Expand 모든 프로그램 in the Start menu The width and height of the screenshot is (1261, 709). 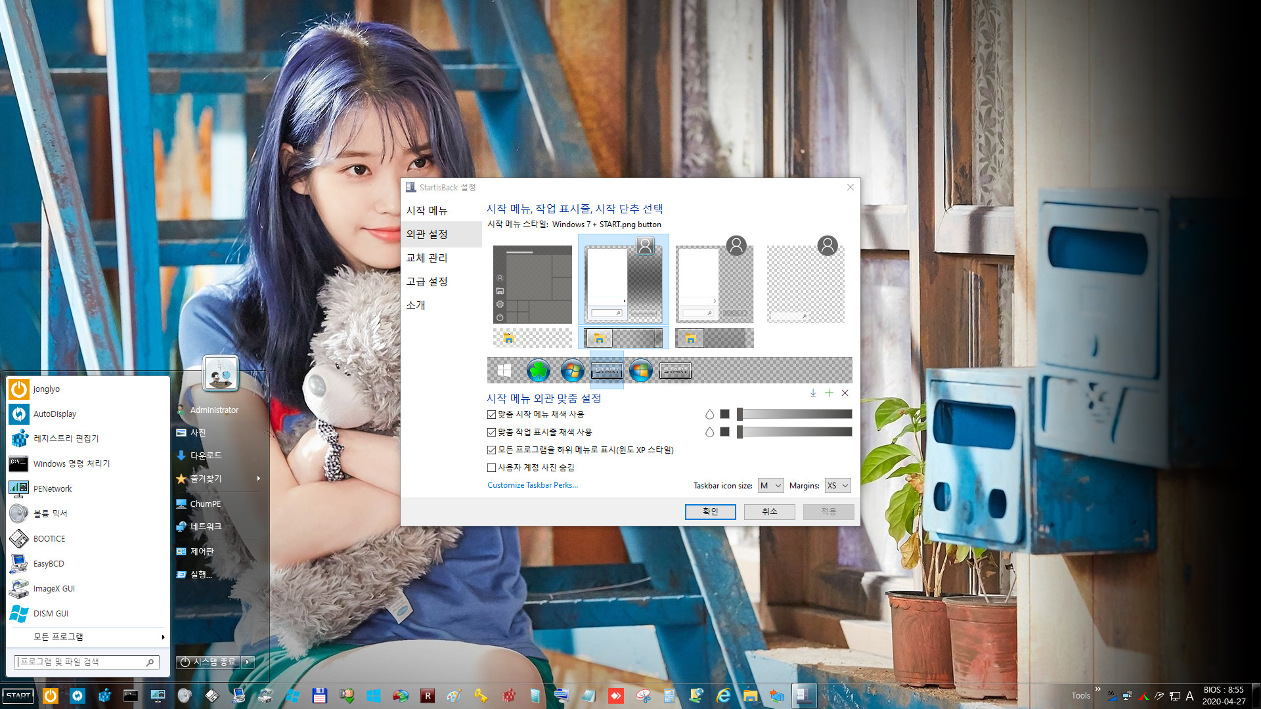[88, 637]
